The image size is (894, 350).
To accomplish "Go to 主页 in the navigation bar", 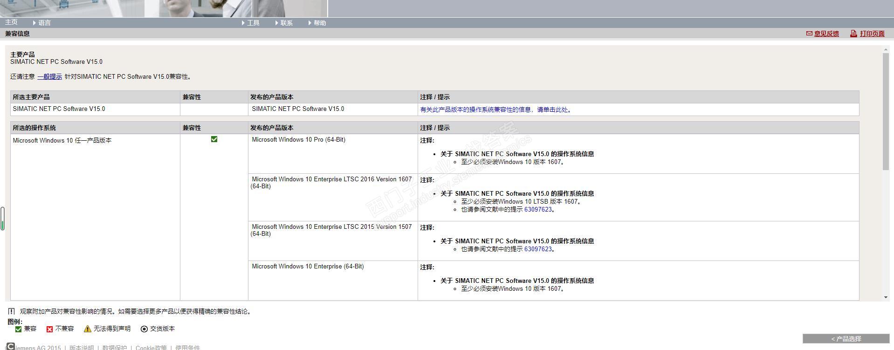I will pyautogui.click(x=11, y=22).
